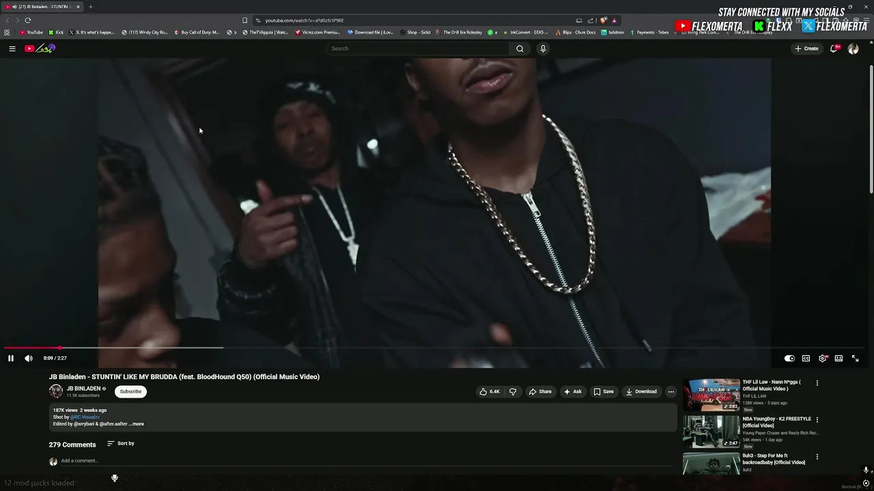Open YouTube bookmark in bookmarks bar
874x491 pixels.
[31, 32]
